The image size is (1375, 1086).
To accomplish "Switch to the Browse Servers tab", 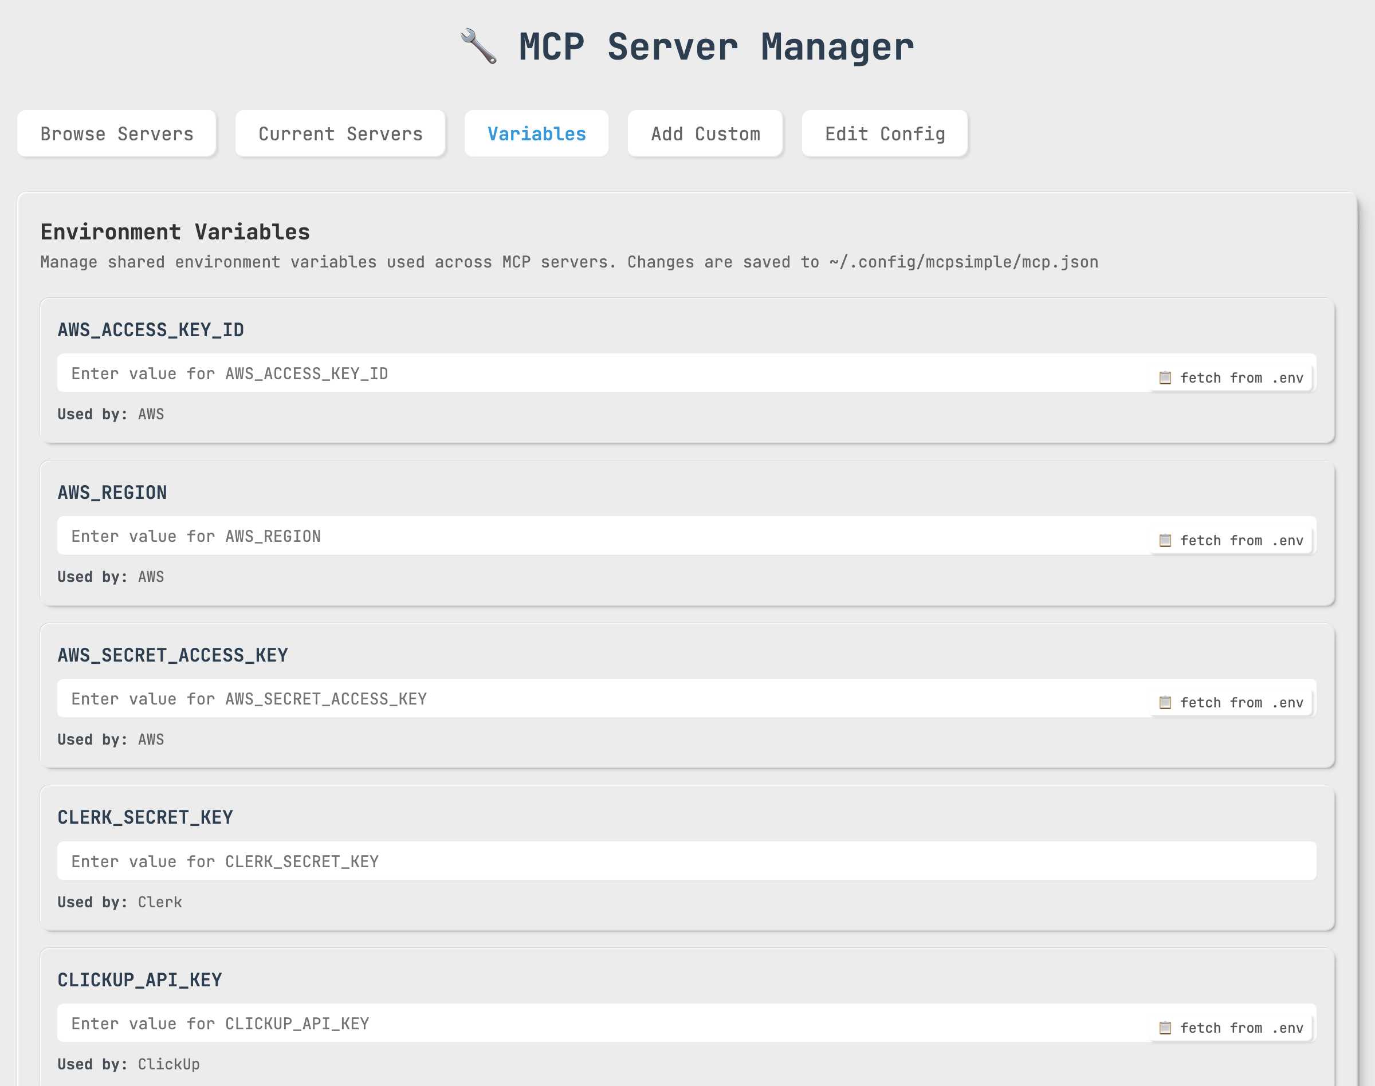I will click(116, 133).
